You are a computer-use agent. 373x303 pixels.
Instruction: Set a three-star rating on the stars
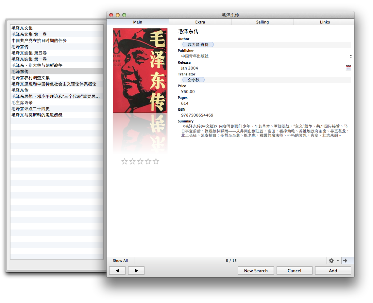(x=140, y=161)
